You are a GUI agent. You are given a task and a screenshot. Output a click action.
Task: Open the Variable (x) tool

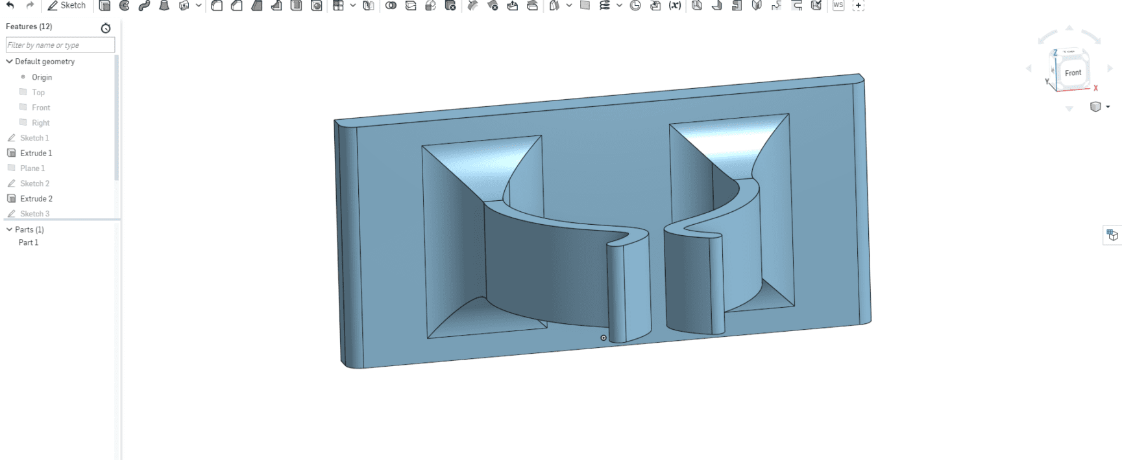(x=675, y=5)
